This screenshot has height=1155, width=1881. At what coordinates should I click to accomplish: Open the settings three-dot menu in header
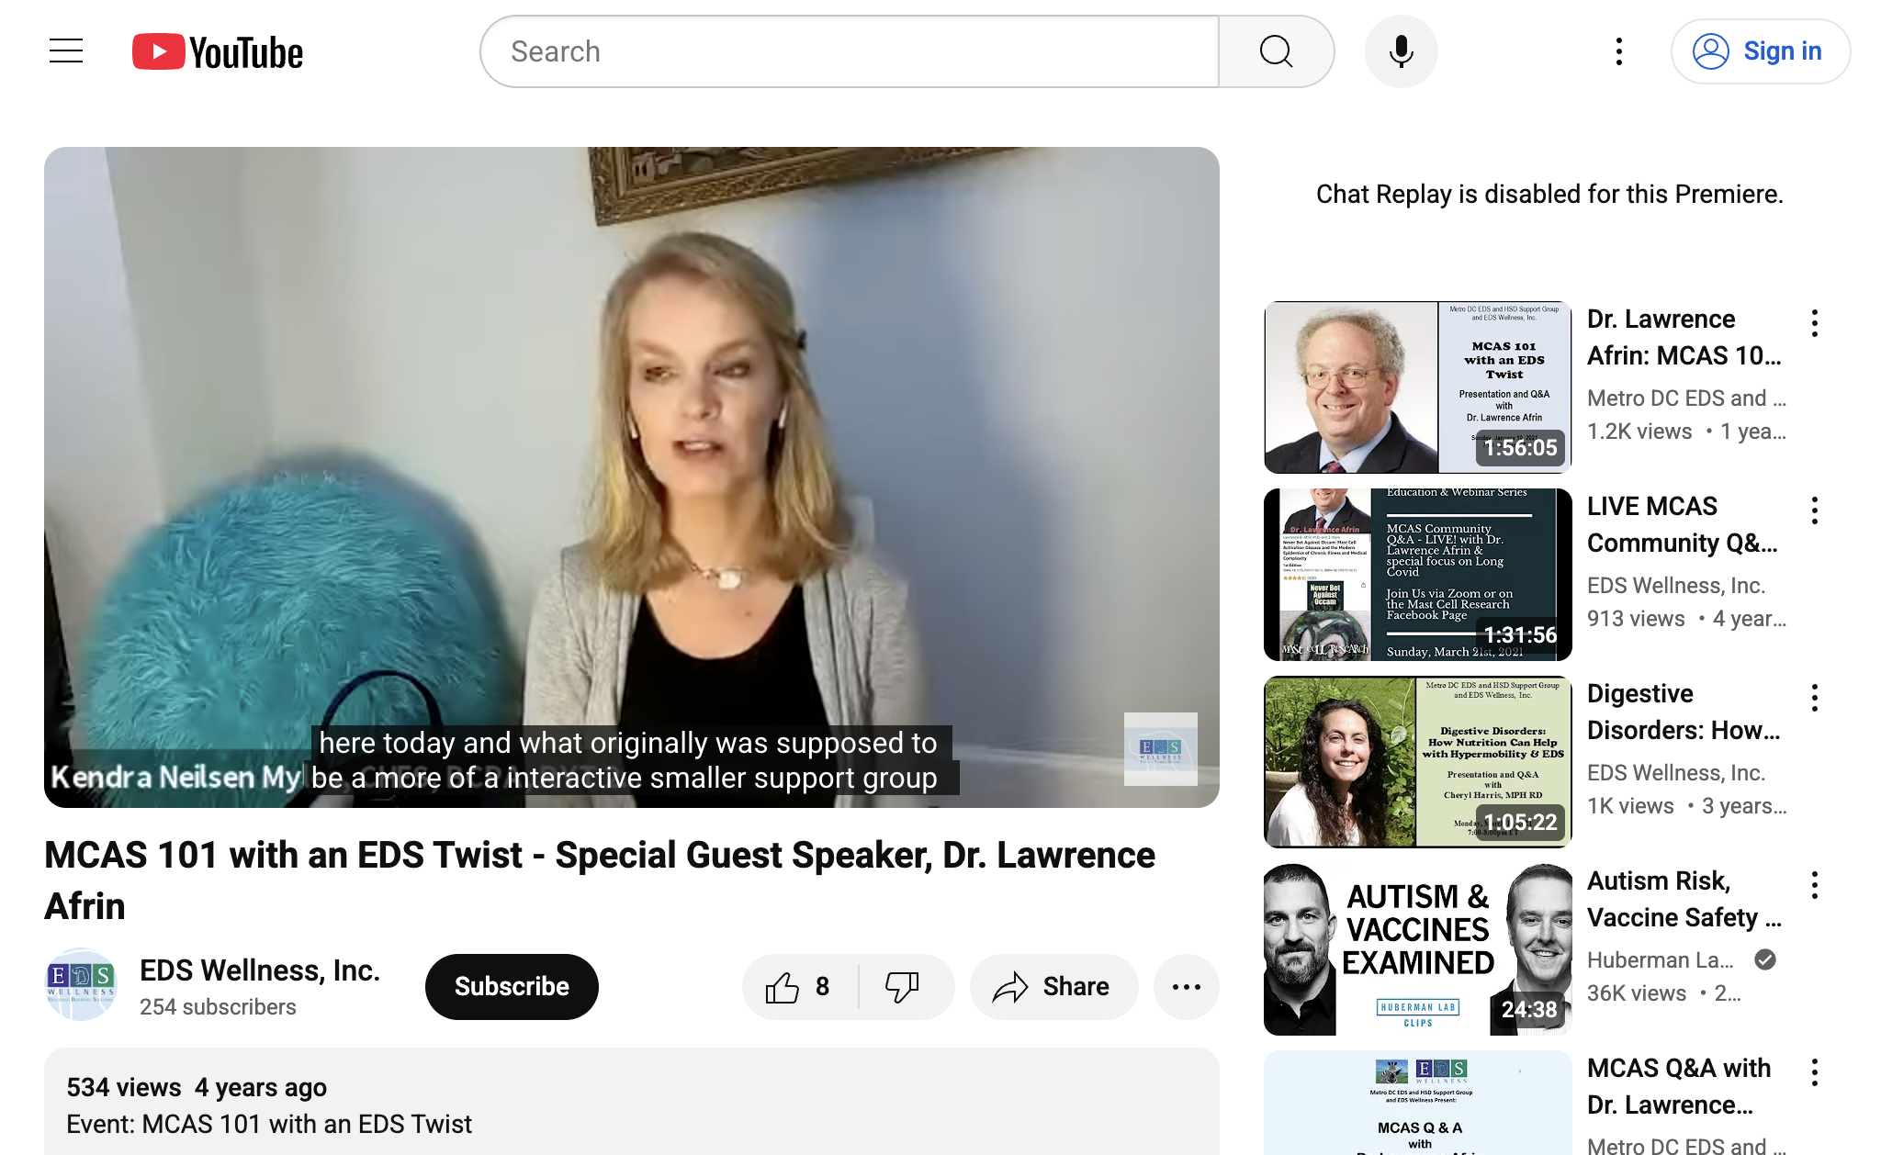coord(1619,51)
